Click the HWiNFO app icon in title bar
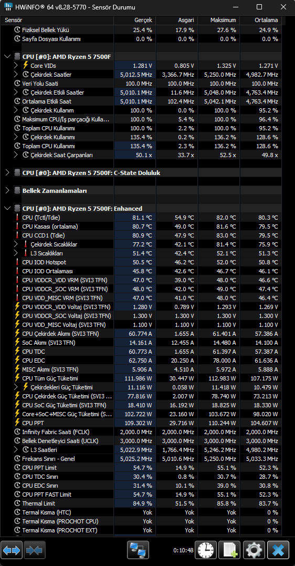Screen dimensions: 295x566 (x=7, y=7)
